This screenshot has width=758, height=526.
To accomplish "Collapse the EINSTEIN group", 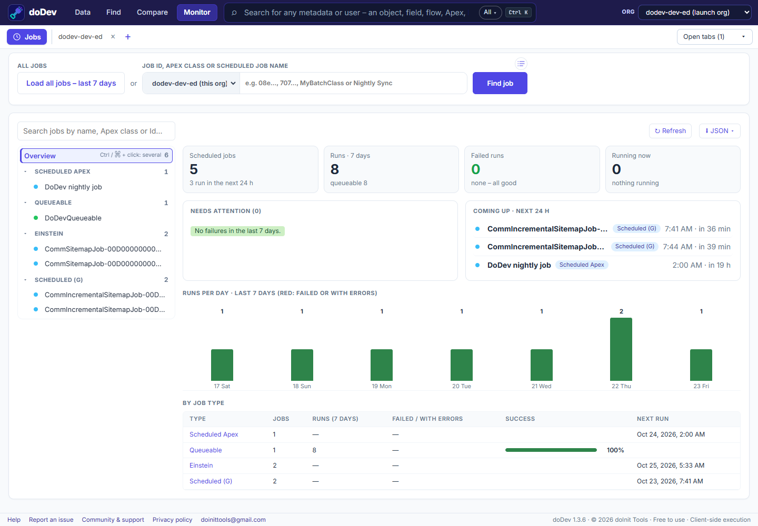I will pos(25,234).
